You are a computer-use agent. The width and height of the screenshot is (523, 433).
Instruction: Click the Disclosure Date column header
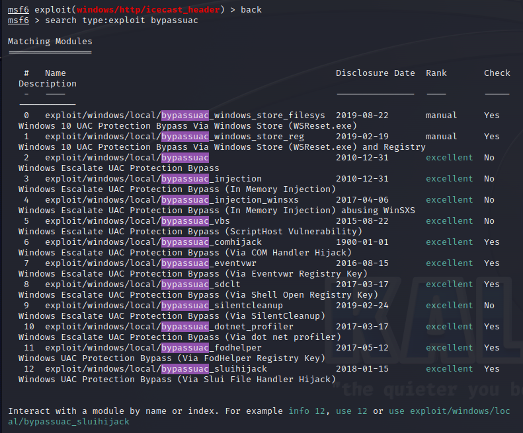[375, 73]
